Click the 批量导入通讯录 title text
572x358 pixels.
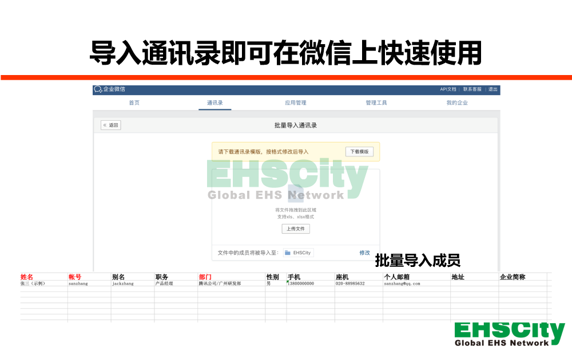point(296,125)
